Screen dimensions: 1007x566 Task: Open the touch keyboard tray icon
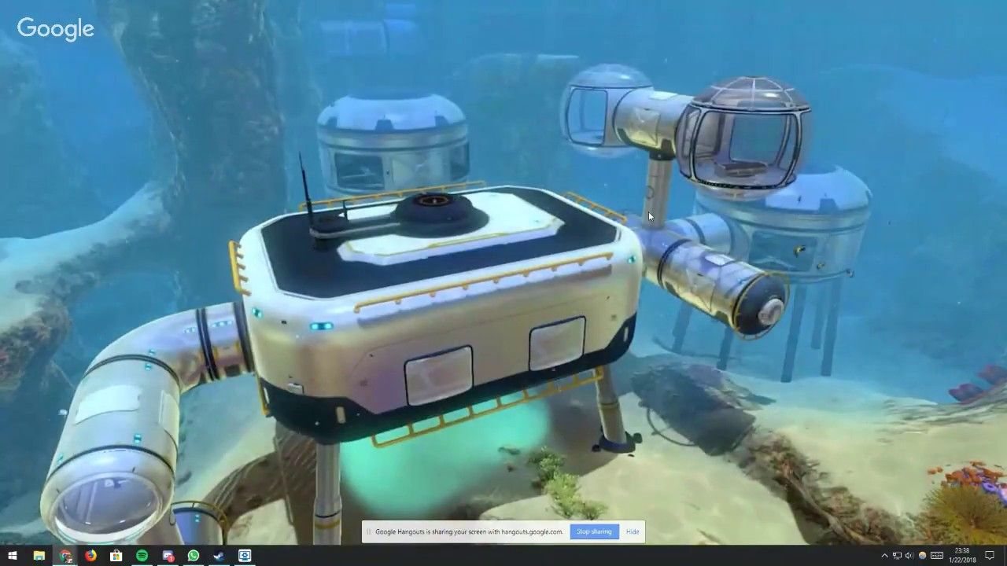[x=937, y=556]
